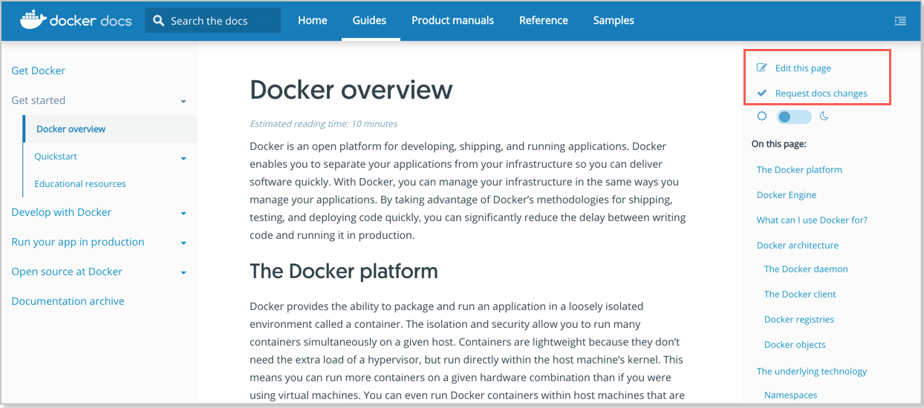Open the sidebar menu icon in header
924x408 pixels.
(900, 21)
